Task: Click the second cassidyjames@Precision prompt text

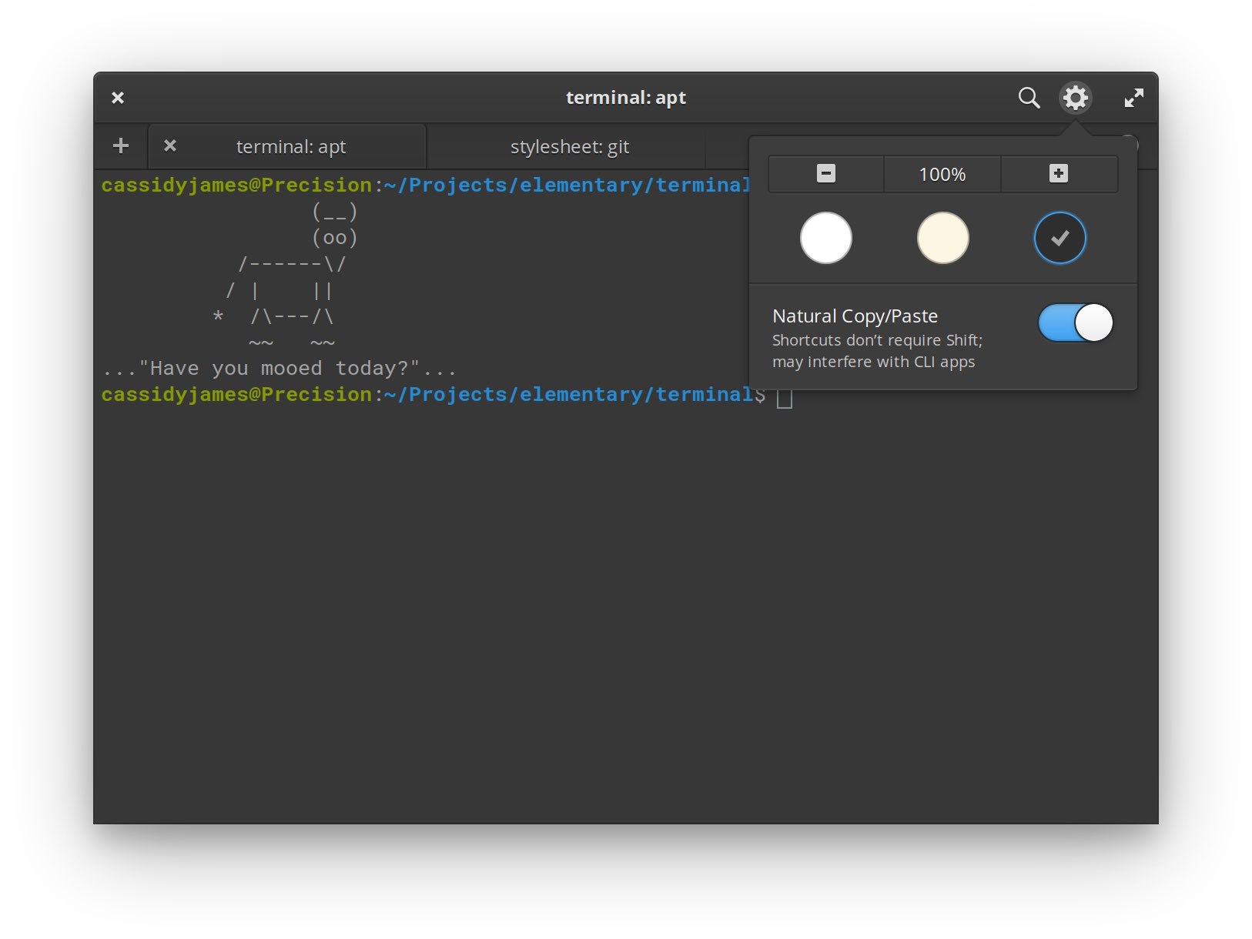Action: [x=236, y=395]
